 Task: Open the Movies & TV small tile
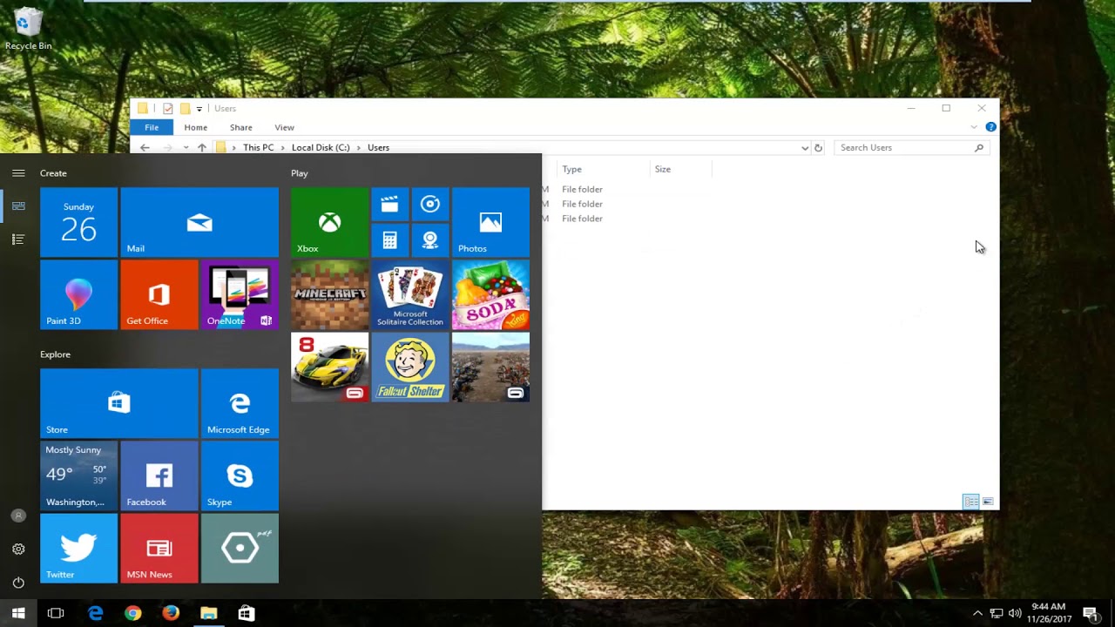pos(389,204)
